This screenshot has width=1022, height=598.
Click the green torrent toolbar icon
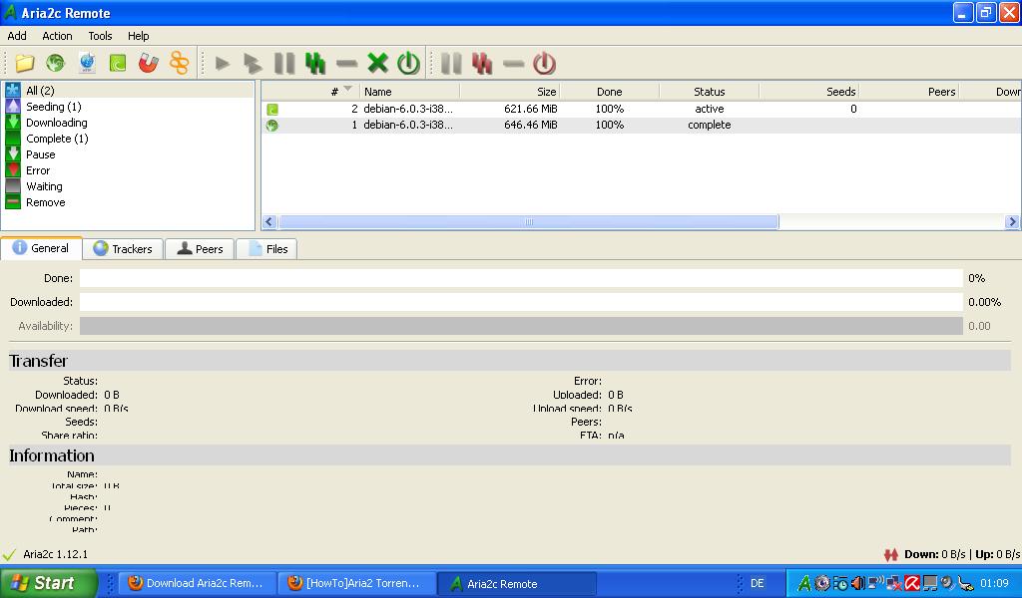pos(118,64)
